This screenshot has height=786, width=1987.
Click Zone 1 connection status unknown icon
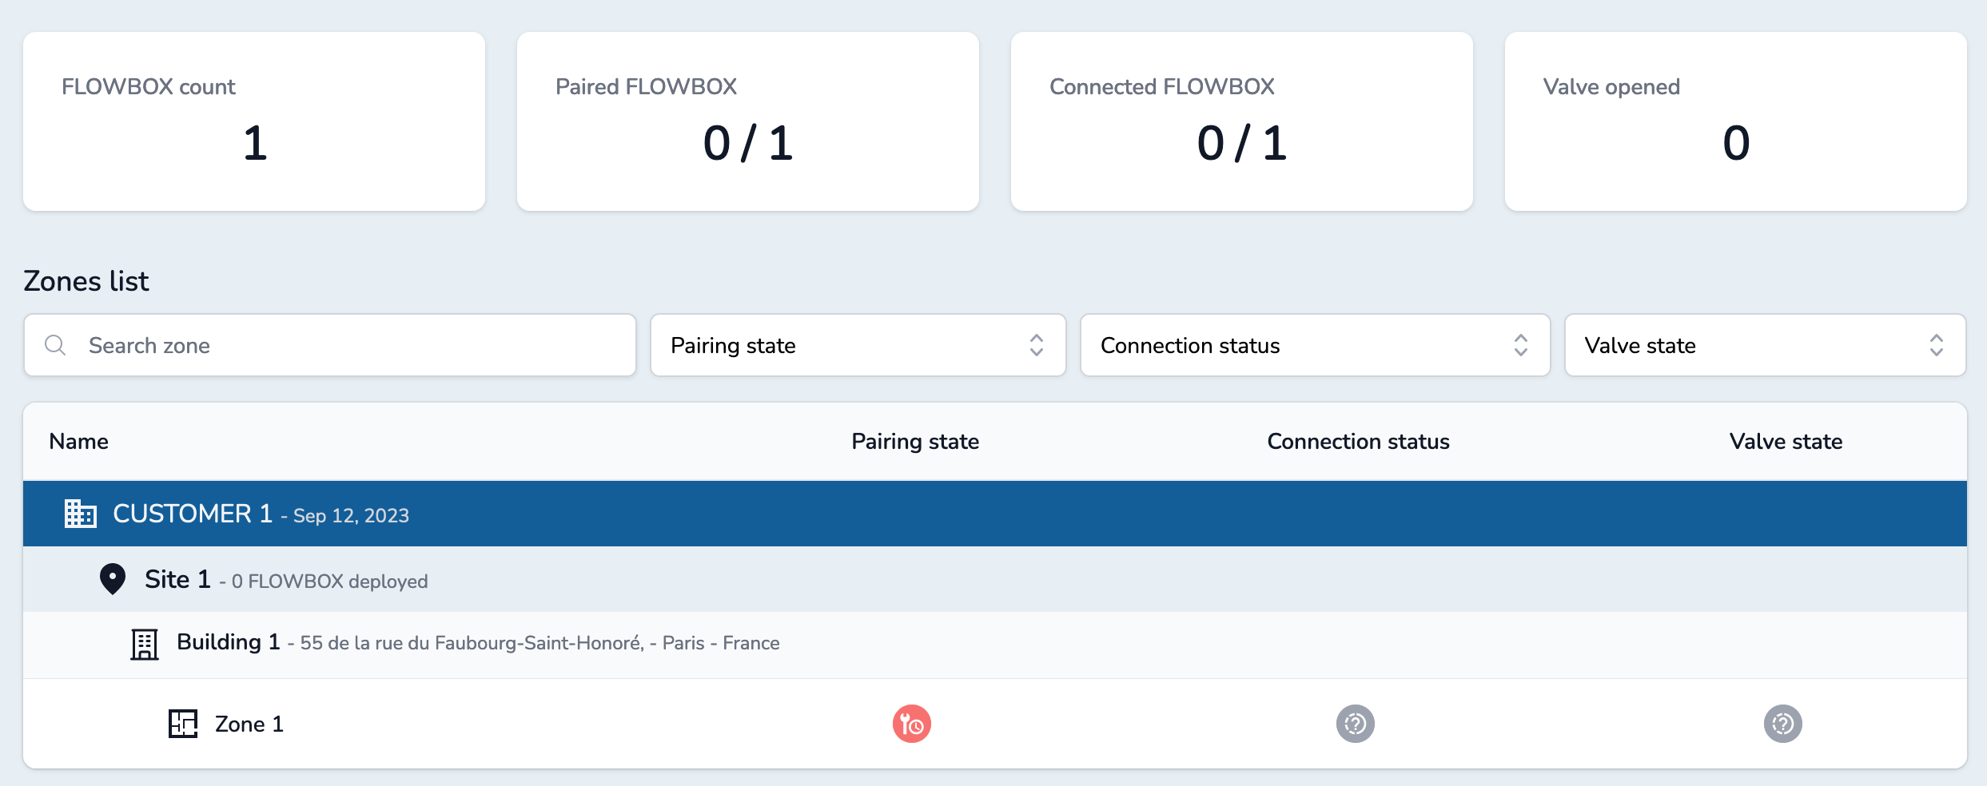tap(1356, 724)
